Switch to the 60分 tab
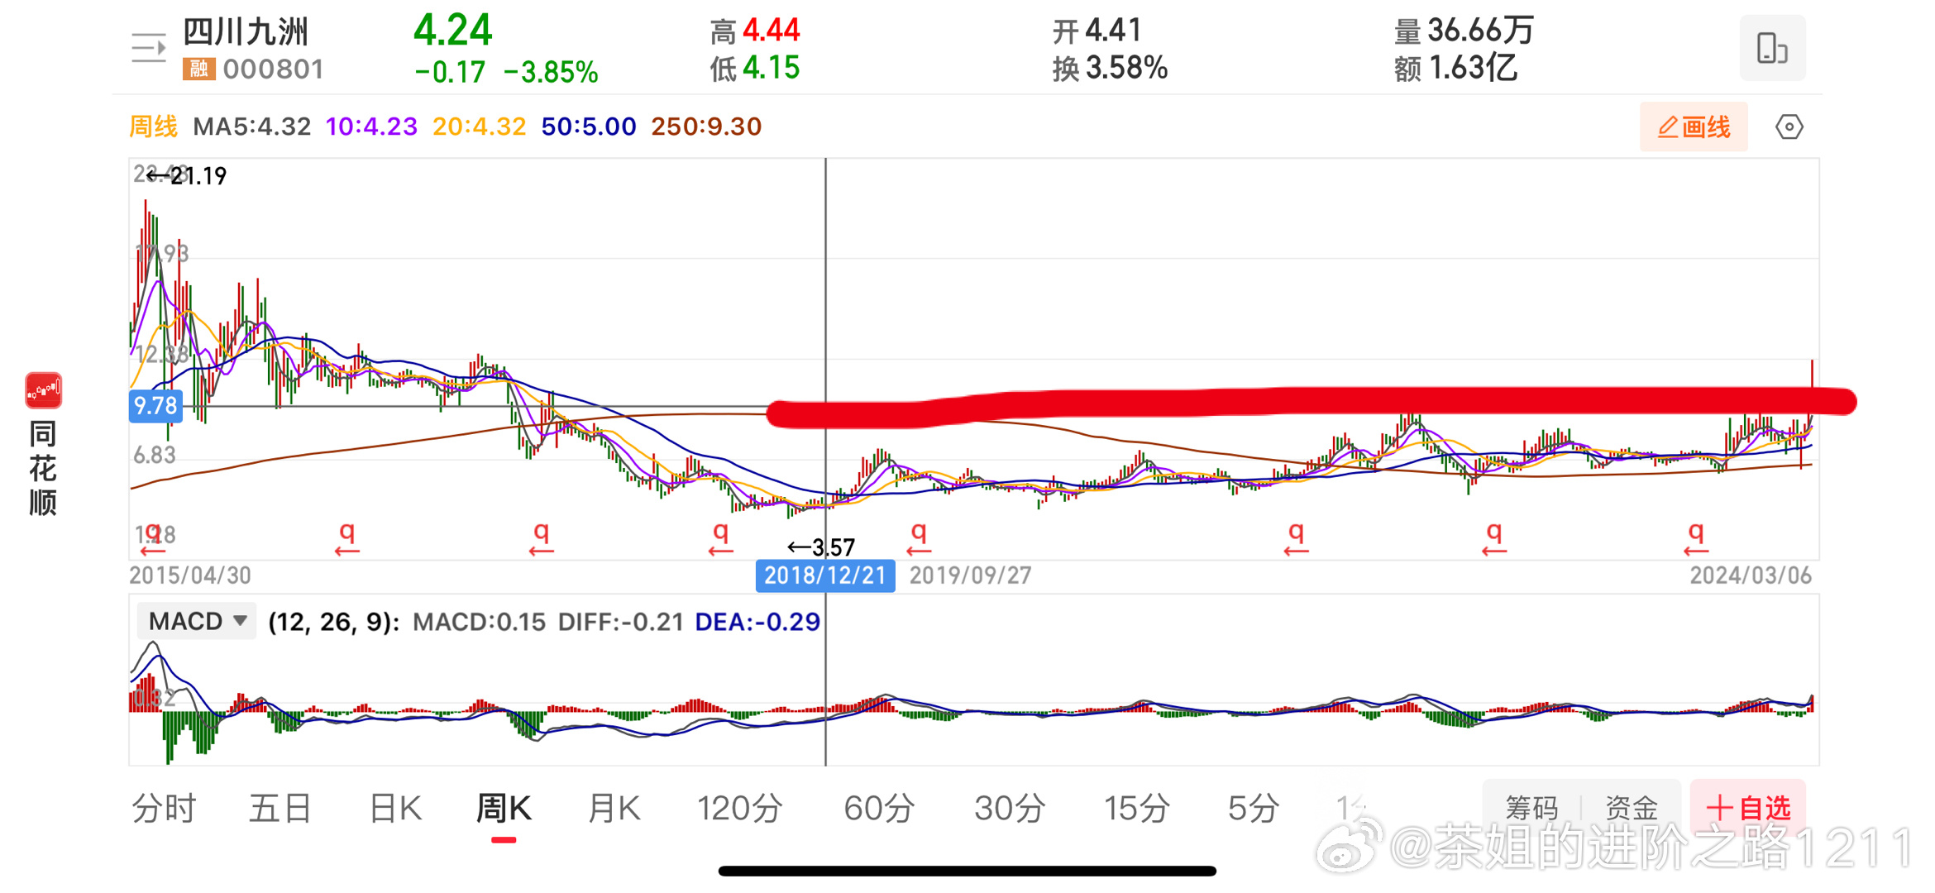 [x=879, y=808]
